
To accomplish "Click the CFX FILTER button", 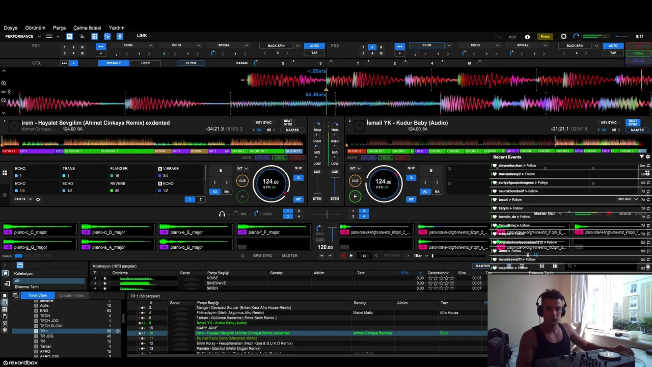I will pos(191,63).
